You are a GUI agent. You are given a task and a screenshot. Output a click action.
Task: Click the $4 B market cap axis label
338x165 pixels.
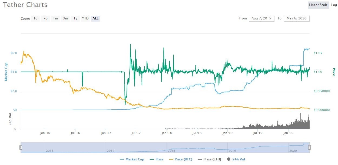(14, 72)
